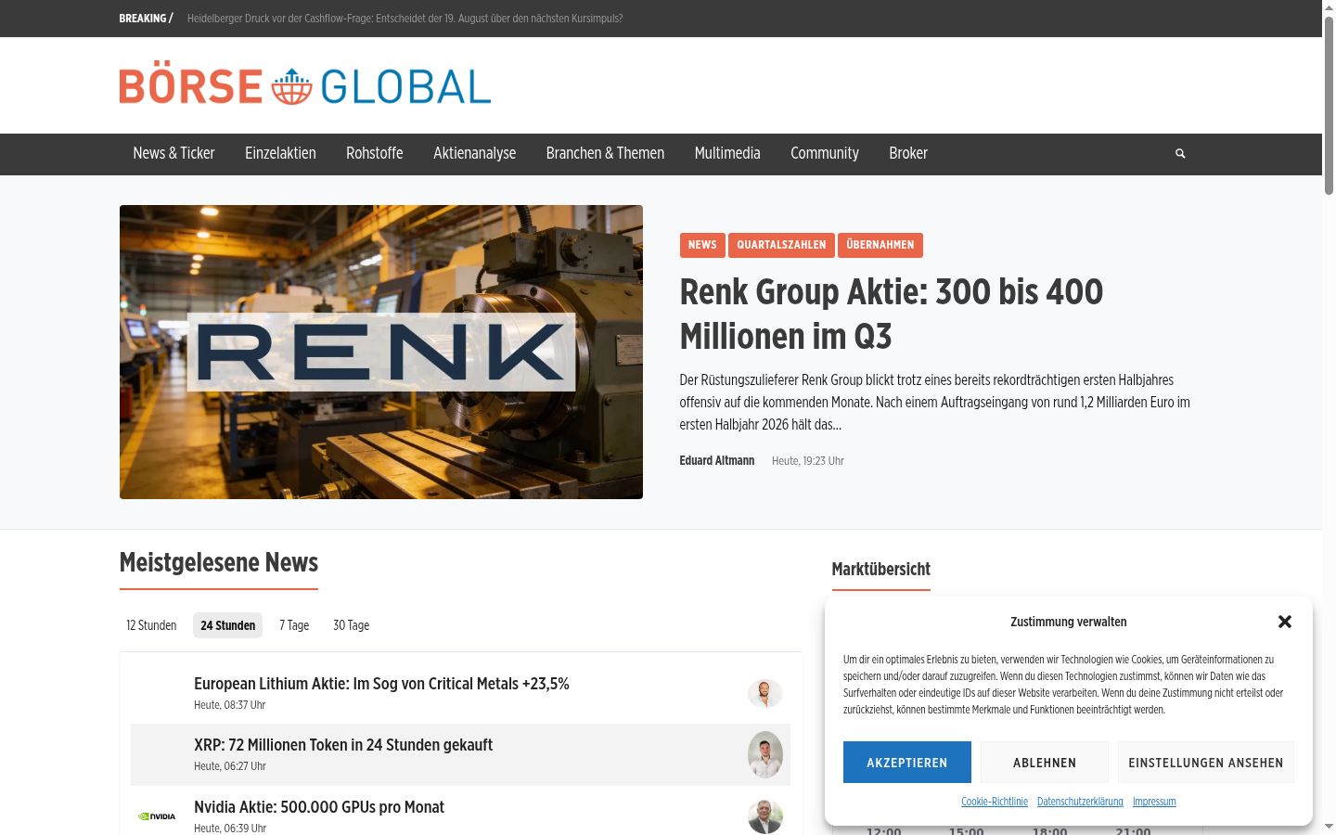Image resolution: width=1336 pixels, height=835 pixels.
Task: Click author avatar beside European Lithium article
Action: tap(765, 693)
